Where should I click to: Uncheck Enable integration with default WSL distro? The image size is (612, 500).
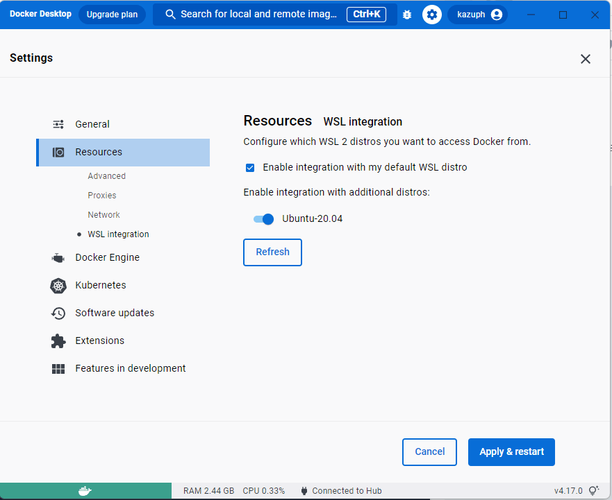[x=250, y=168]
